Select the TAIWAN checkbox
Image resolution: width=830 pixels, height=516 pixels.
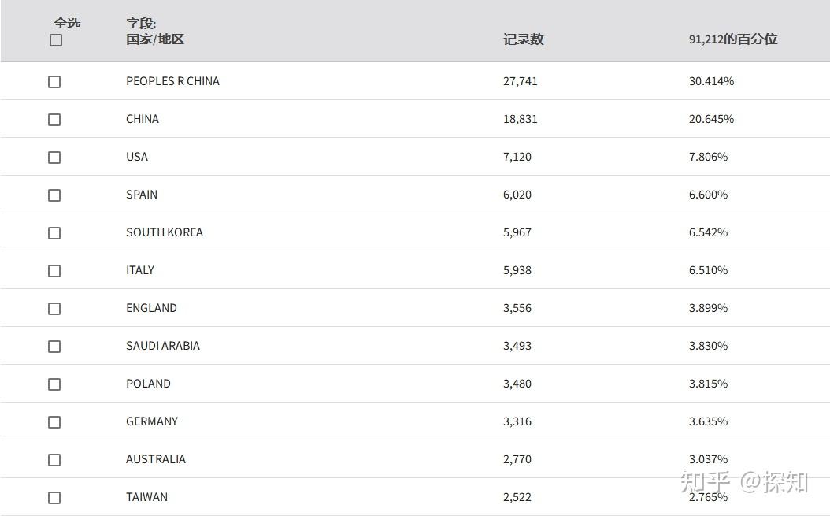[54, 498]
